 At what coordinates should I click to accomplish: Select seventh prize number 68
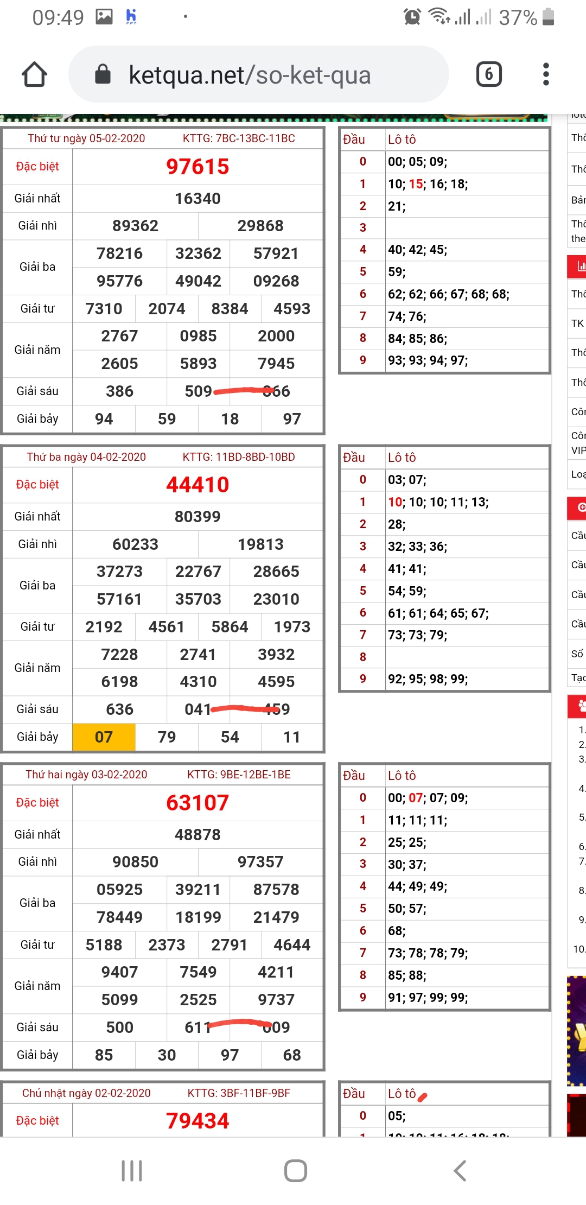[292, 1055]
